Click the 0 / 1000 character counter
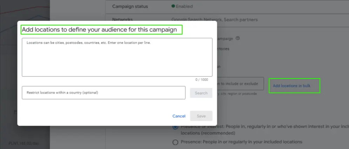Screen dimensions: 349x149 coord(202,80)
